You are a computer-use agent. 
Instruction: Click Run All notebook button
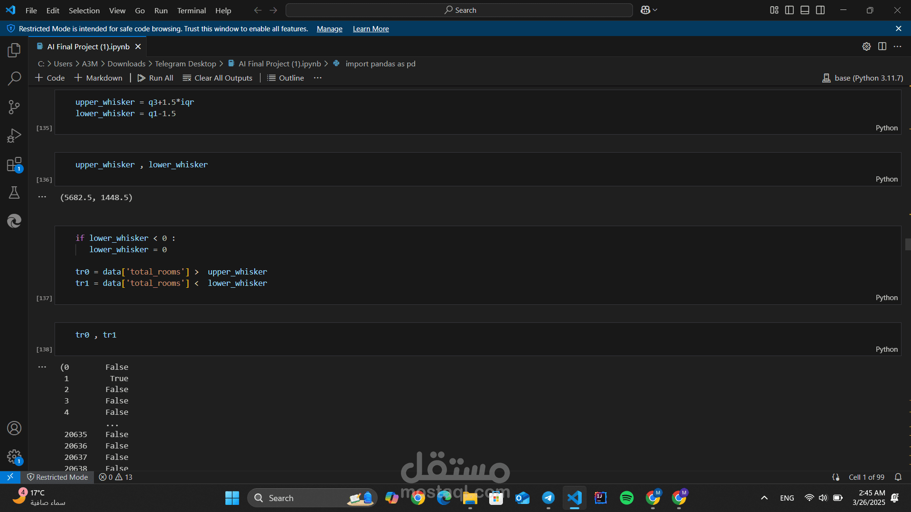click(156, 78)
